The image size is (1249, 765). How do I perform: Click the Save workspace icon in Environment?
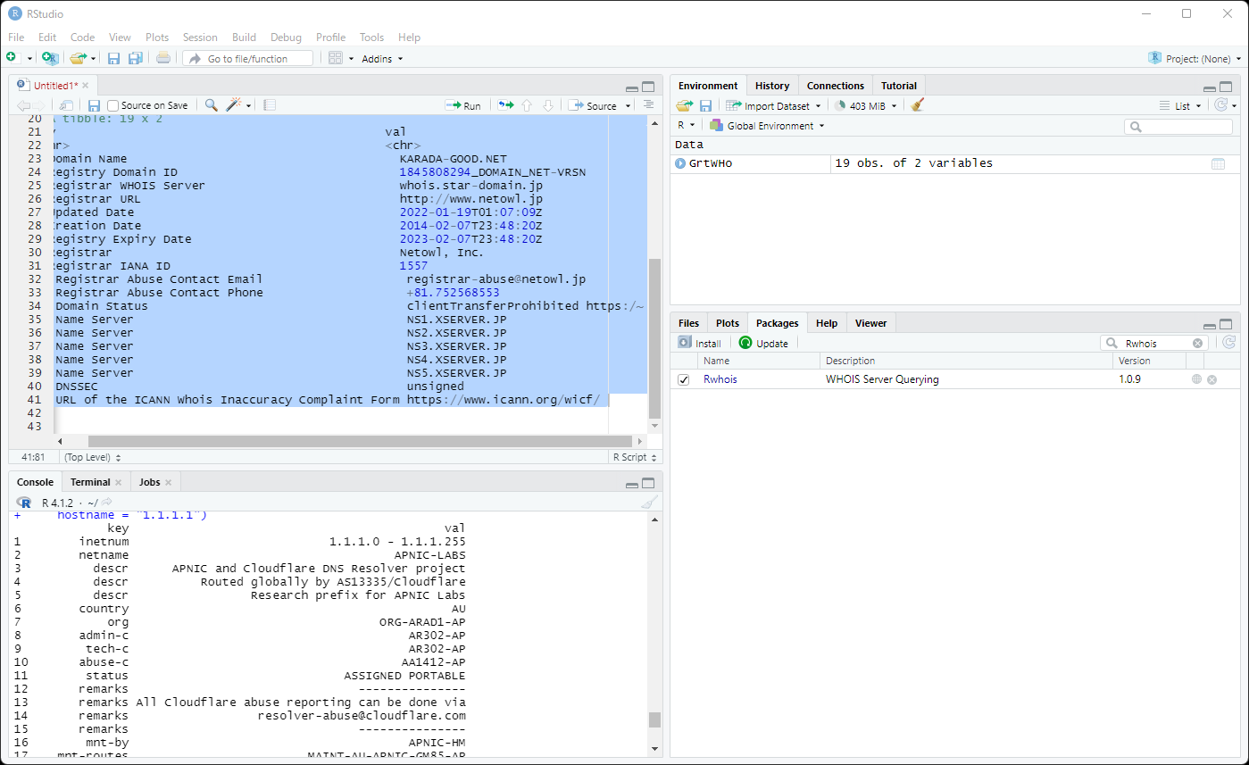point(705,105)
